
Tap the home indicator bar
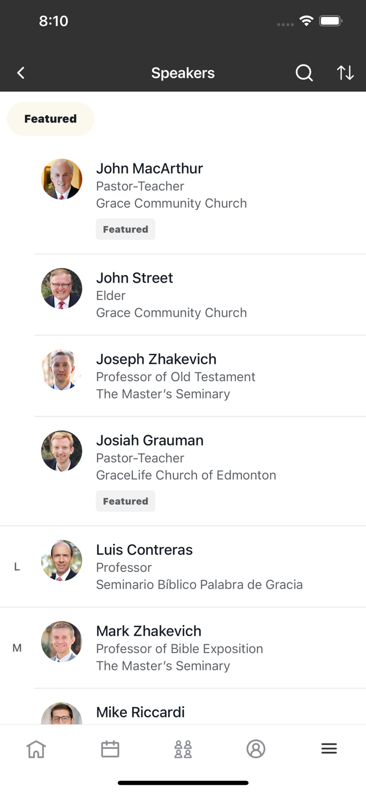pyautogui.click(x=183, y=782)
